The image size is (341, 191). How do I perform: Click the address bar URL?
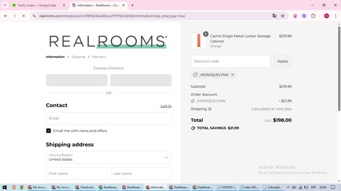coord(112,16)
